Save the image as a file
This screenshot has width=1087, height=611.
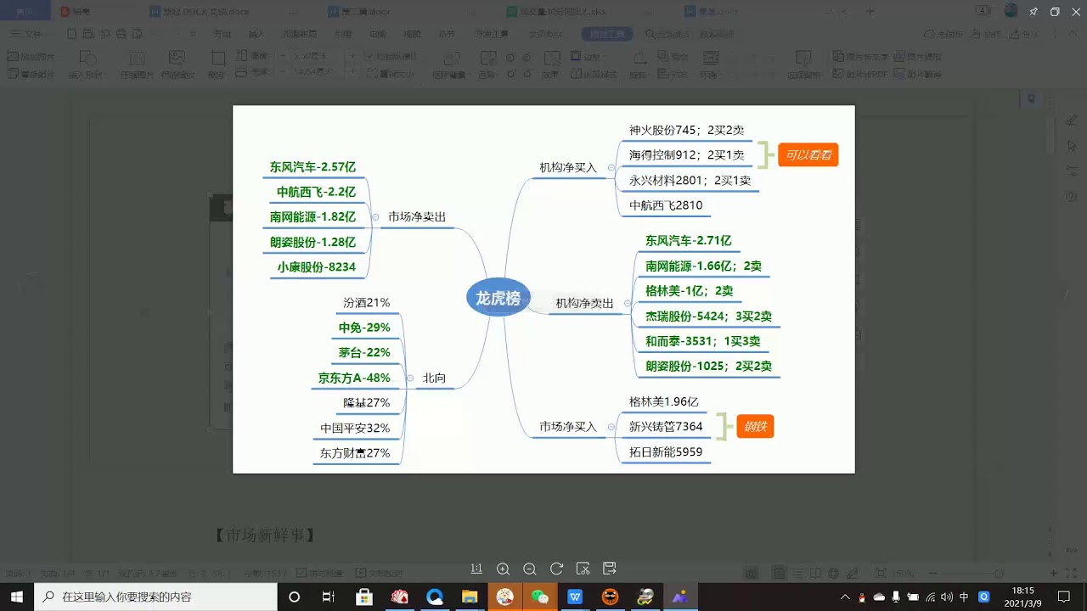(609, 569)
